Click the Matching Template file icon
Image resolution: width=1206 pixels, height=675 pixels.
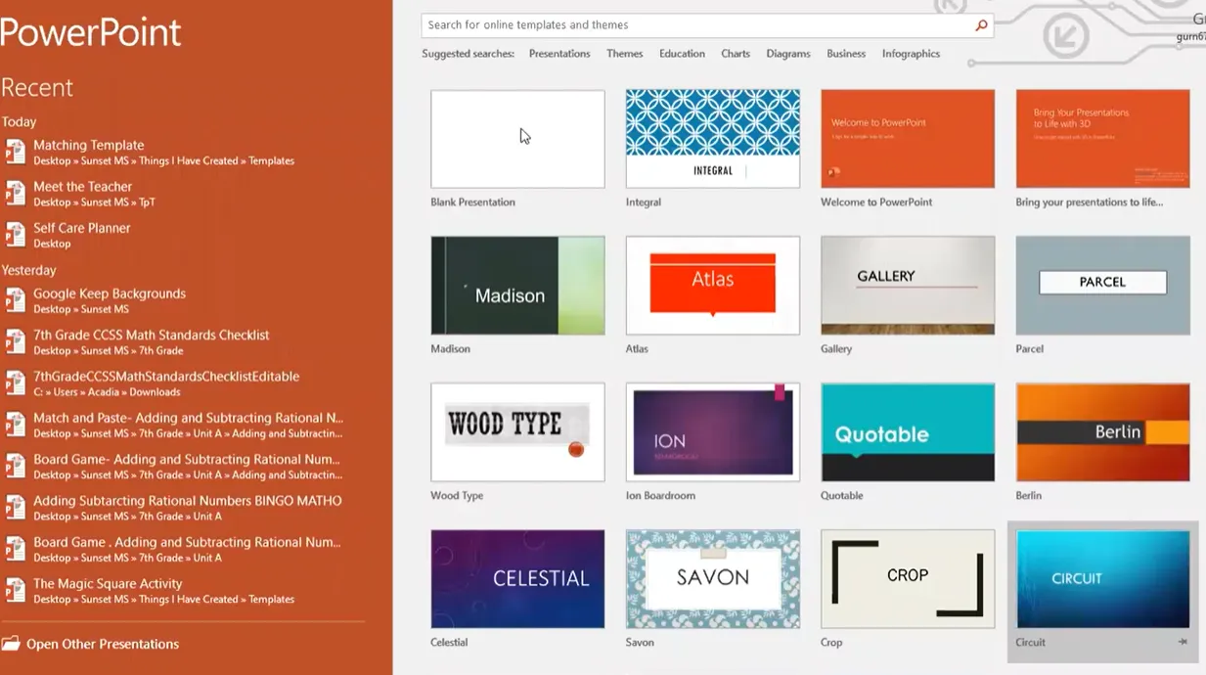click(x=16, y=152)
